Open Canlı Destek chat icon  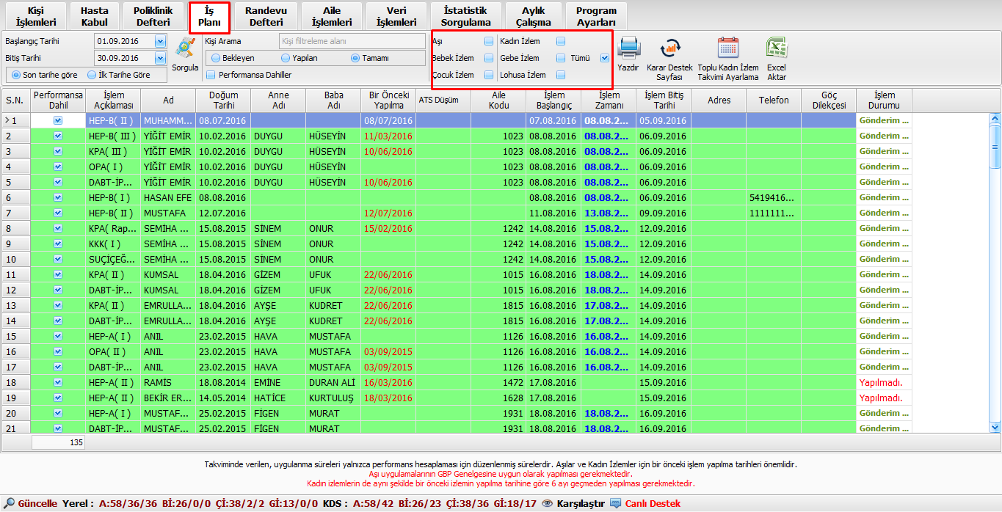pyautogui.click(x=615, y=503)
